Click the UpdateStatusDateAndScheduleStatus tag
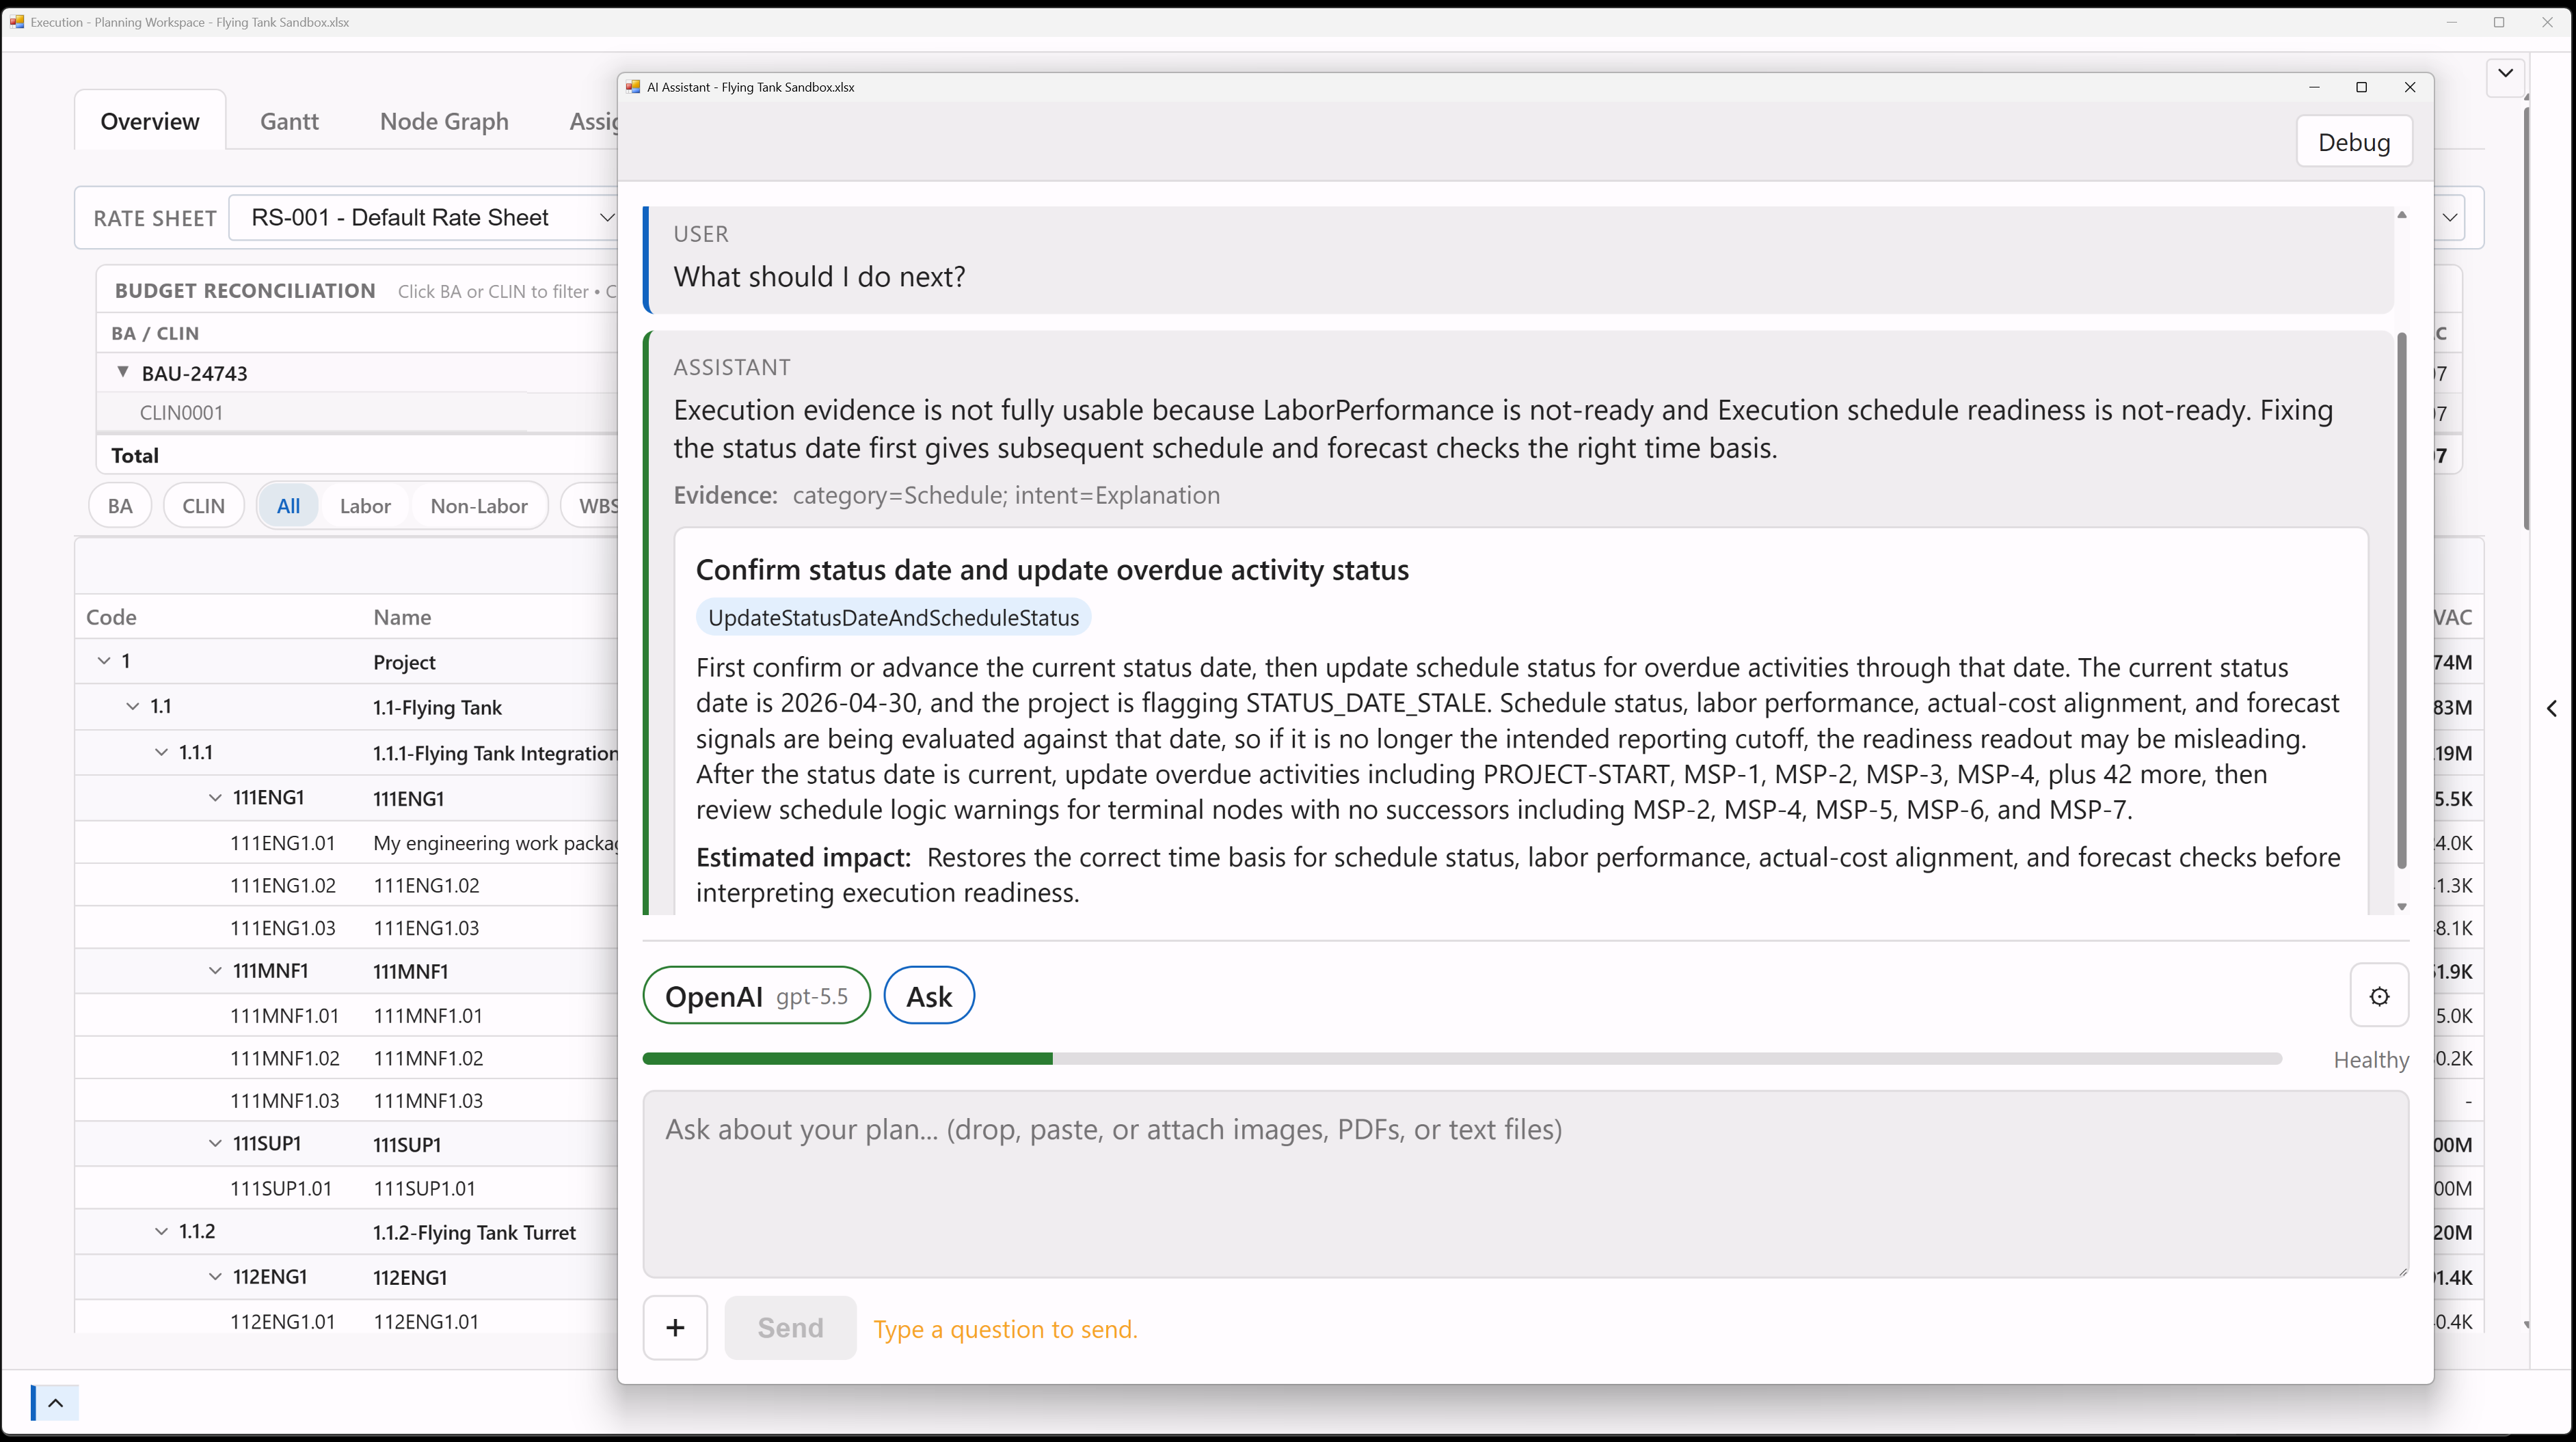This screenshot has width=2576, height=1442. (x=893, y=618)
